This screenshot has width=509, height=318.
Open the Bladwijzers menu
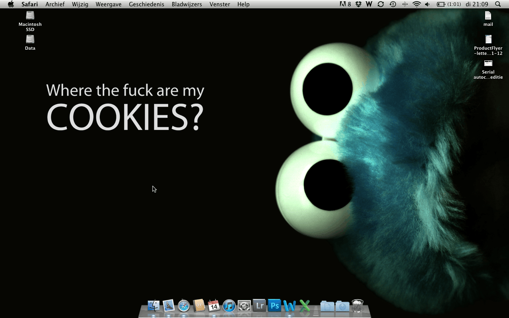pos(187,4)
